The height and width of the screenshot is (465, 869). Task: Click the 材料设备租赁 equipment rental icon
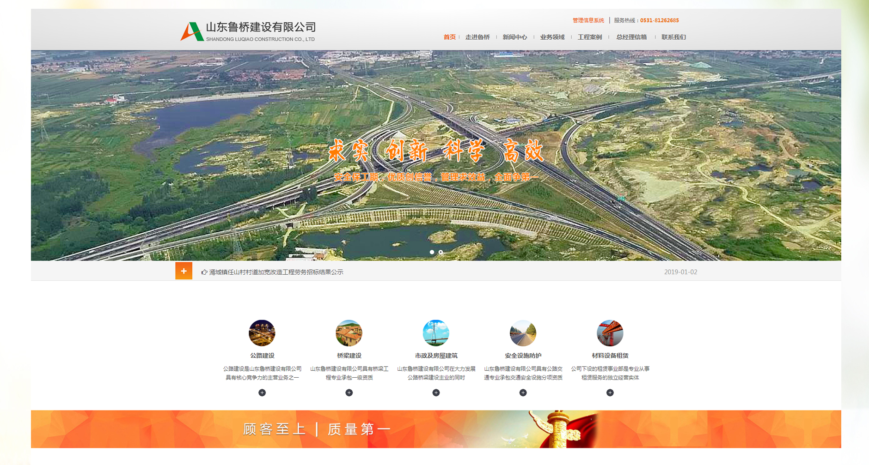[610, 333]
